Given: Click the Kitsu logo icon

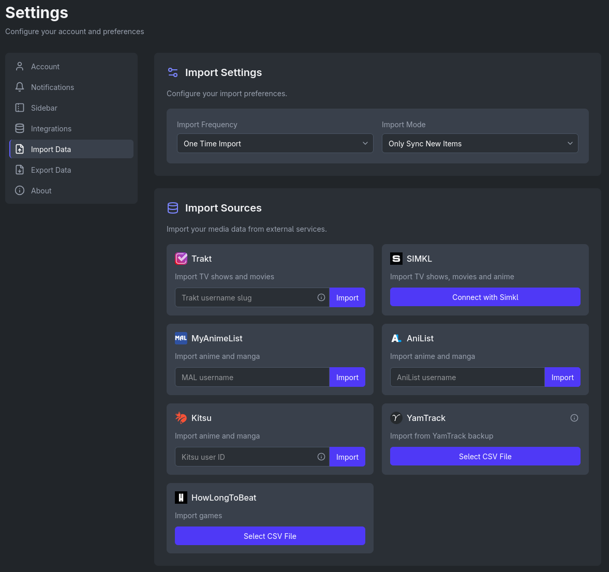Looking at the screenshot, I should coord(181,418).
